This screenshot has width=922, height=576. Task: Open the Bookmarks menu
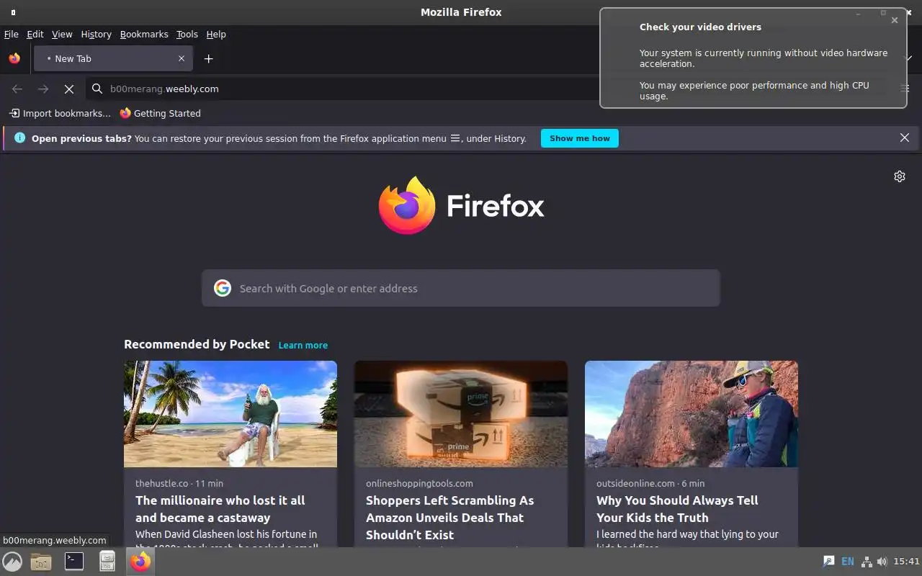(144, 34)
